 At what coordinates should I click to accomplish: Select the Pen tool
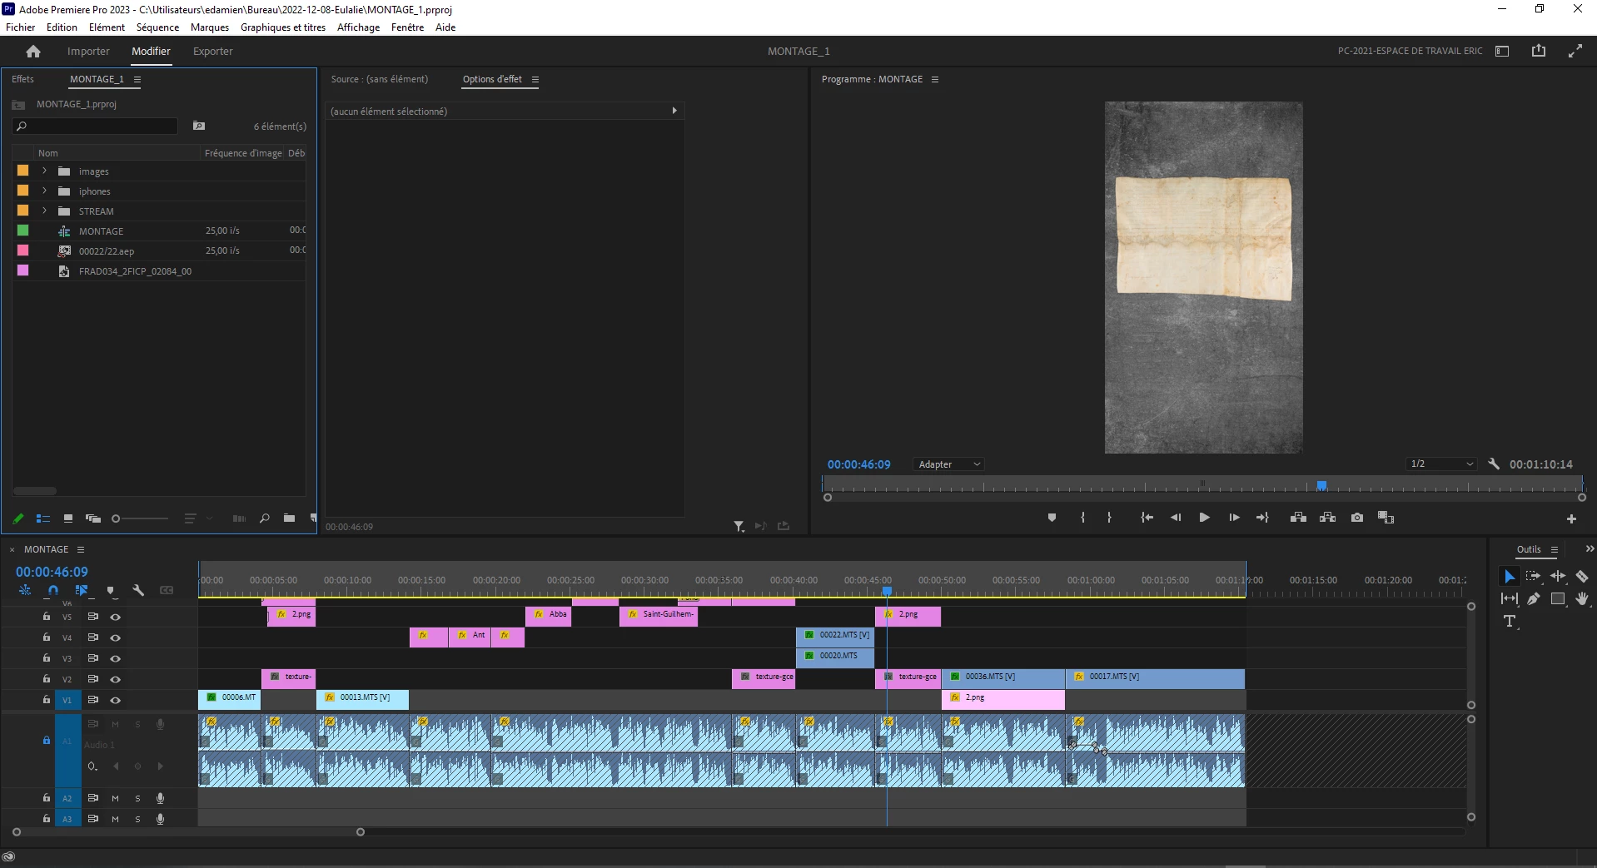pyautogui.click(x=1533, y=598)
